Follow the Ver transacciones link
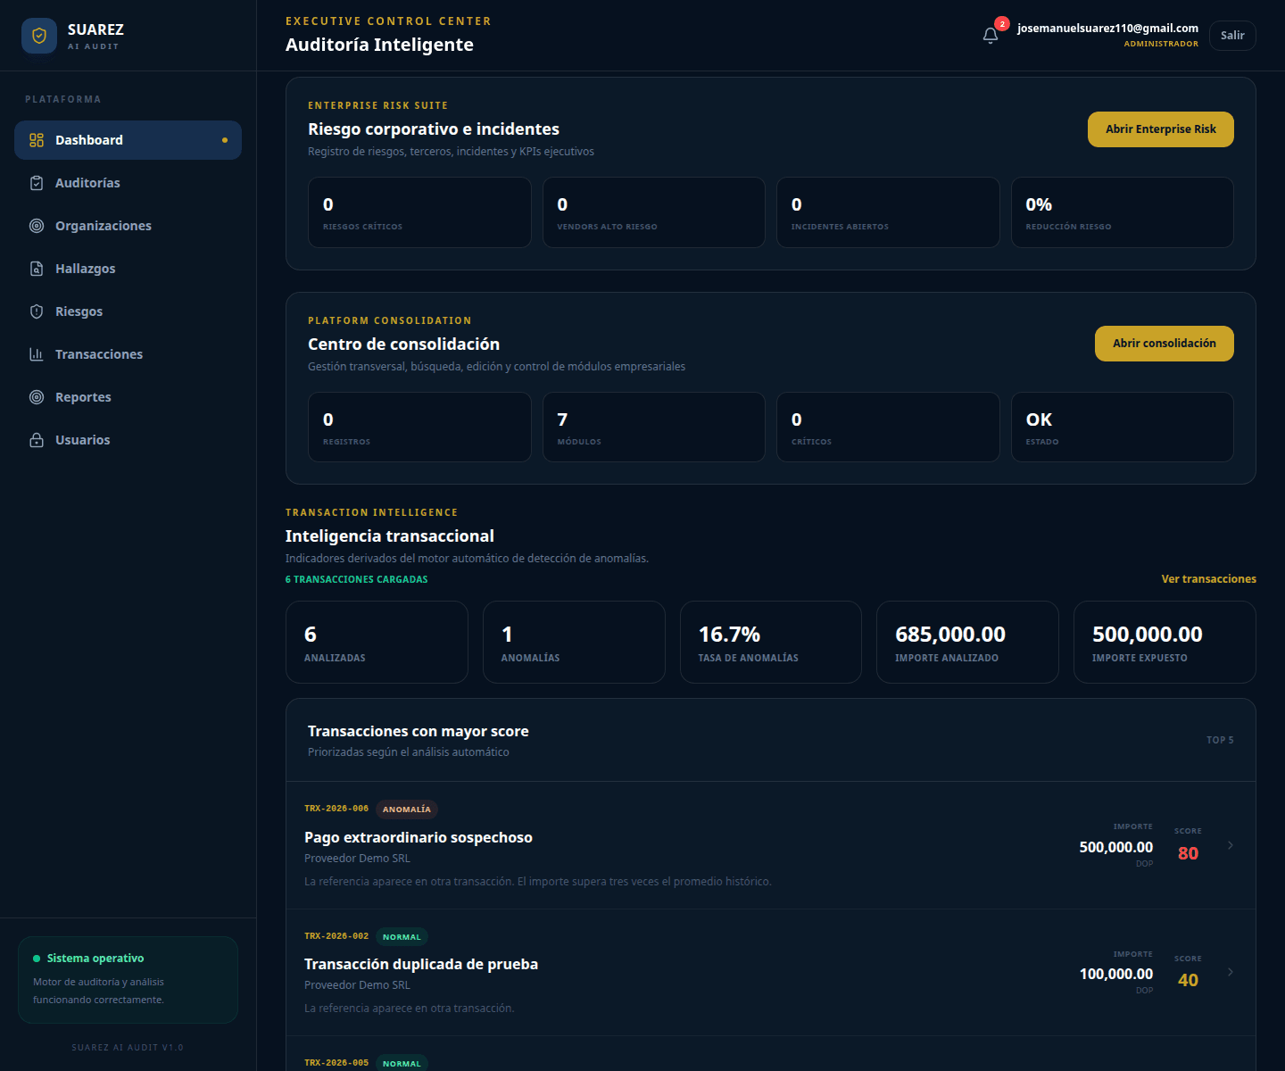 1208,579
